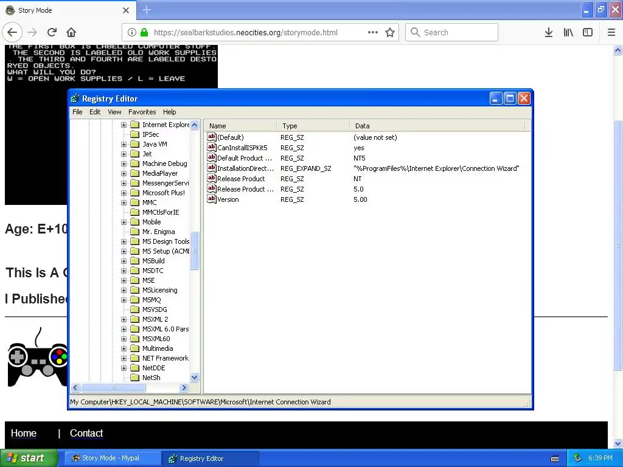This screenshot has width=623, height=467.
Task: Select the Default Product value row
Action: click(367, 157)
